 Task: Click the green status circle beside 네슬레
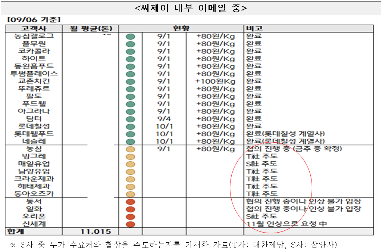tap(130, 141)
